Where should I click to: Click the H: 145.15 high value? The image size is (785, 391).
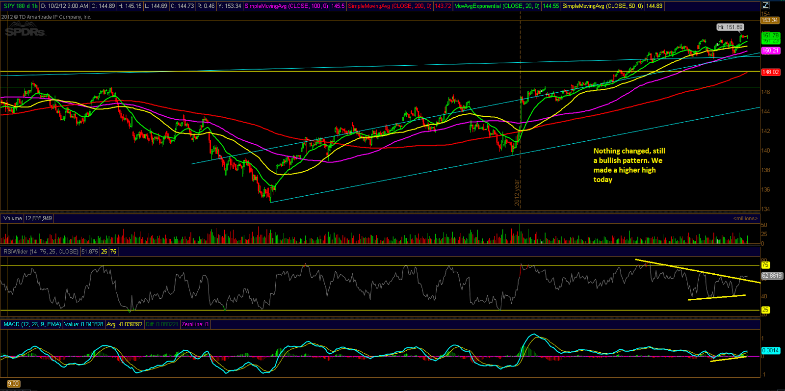(x=130, y=6)
